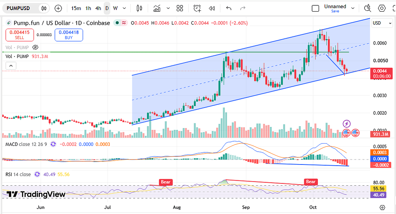Click the red approximate data icon
Viewport: 396px width, 214px height.
pos(124,23)
